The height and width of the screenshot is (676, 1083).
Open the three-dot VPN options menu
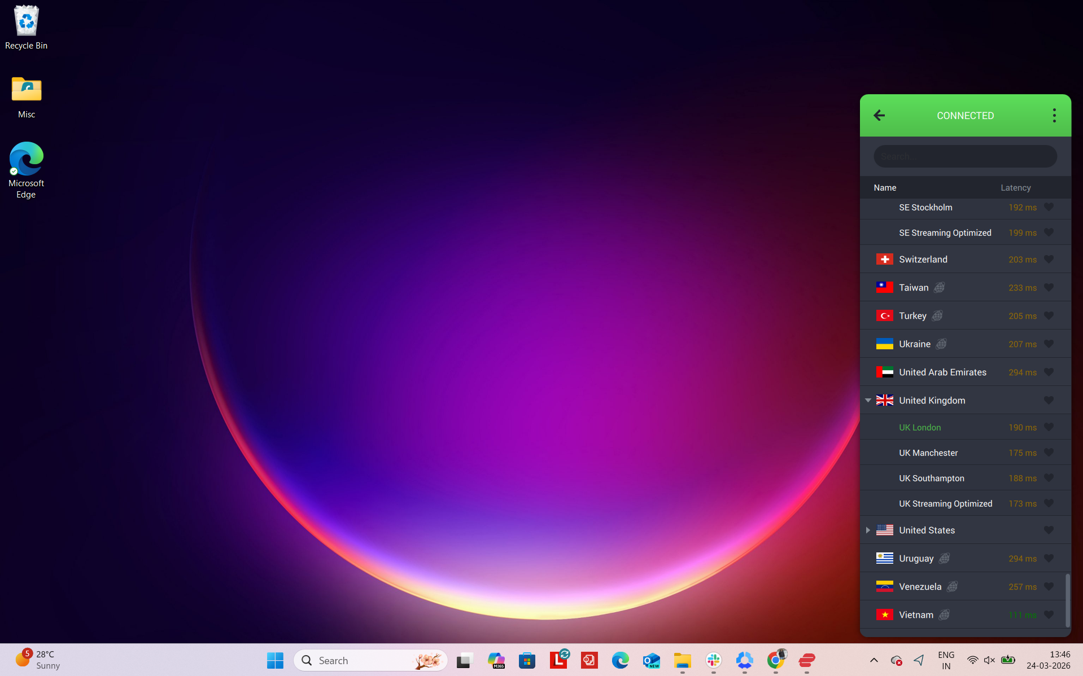(x=1054, y=116)
